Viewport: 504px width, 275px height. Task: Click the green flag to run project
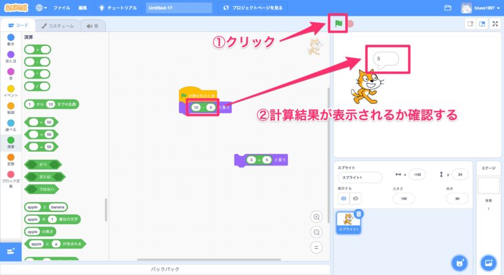(338, 24)
